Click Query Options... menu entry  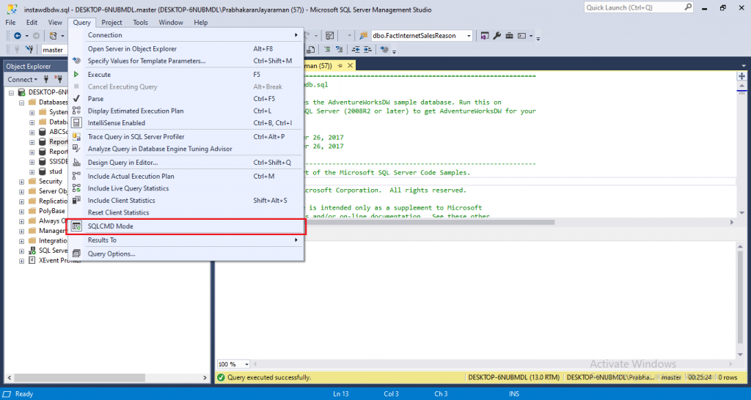click(186, 253)
